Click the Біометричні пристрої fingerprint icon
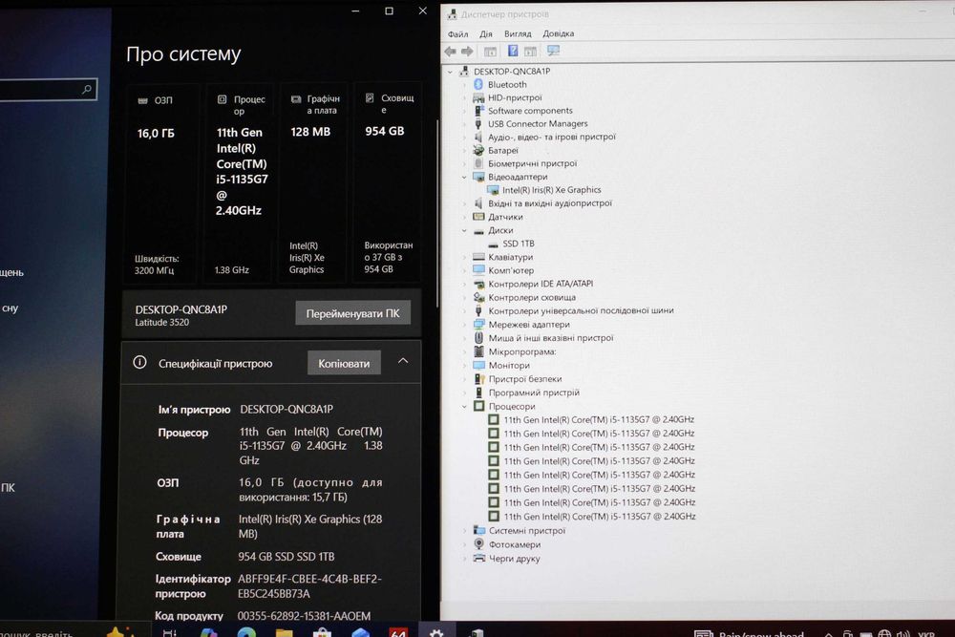Screen dimensions: 955x637 (x=478, y=163)
